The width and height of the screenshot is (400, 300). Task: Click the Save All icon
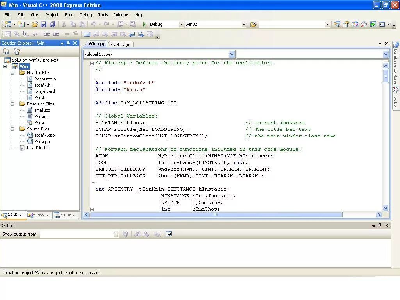click(x=53, y=24)
